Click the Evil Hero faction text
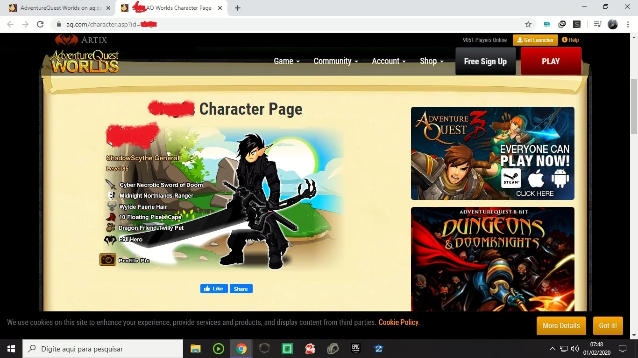 [130, 240]
